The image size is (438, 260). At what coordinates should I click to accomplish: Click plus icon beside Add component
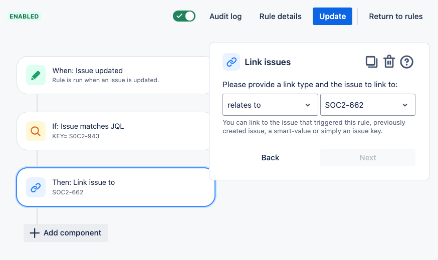(35, 233)
